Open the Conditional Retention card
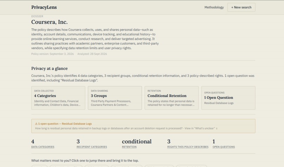Screen dimensions: 284x167 (172, 98)
